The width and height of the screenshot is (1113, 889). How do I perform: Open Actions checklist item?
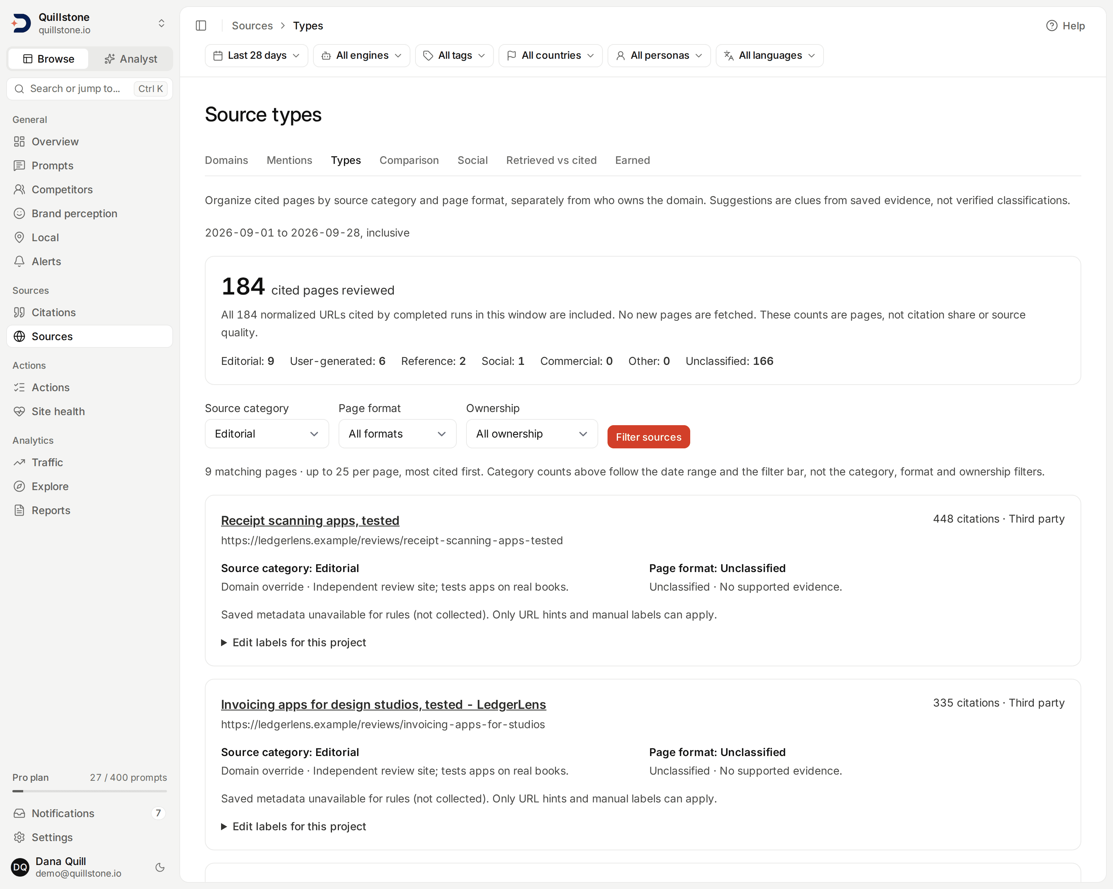(x=90, y=387)
